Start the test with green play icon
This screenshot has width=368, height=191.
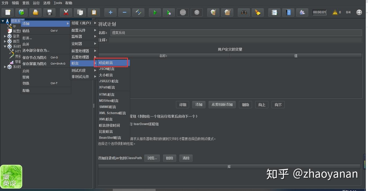pyautogui.click(x=155, y=12)
